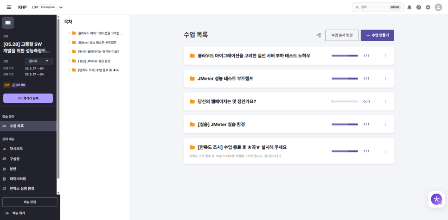Click folder icon of JMeter 성능 테스트 부트캠프 card
The width and height of the screenshot is (448, 220).
coord(192,78)
